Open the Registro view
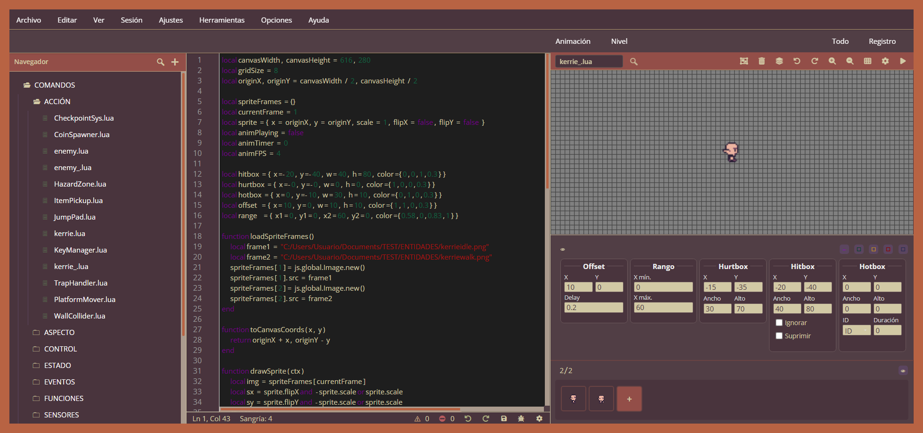Image resolution: width=923 pixels, height=433 pixels. [882, 41]
